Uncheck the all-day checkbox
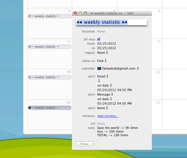The width and height of the screenshot is (187, 158). [99, 39]
